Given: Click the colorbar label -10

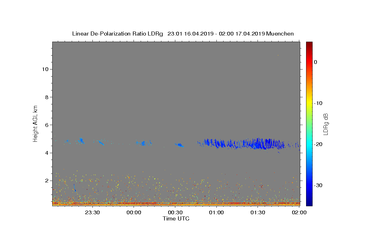Looking at the screenshot, I should tap(318, 103).
